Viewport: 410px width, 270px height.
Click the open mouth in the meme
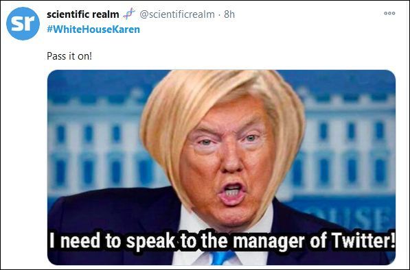[x=231, y=193]
